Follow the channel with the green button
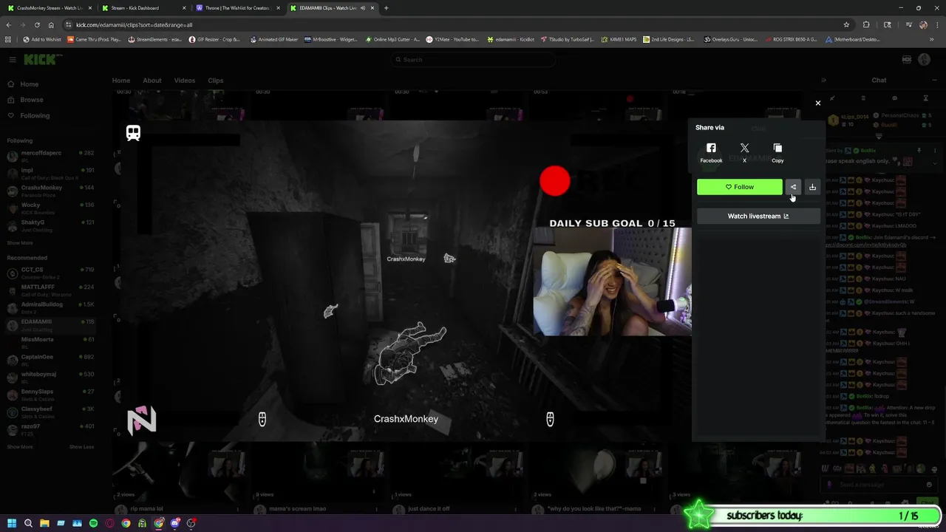The width and height of the screenshot is (946, 532). click(x=739, y=187)
